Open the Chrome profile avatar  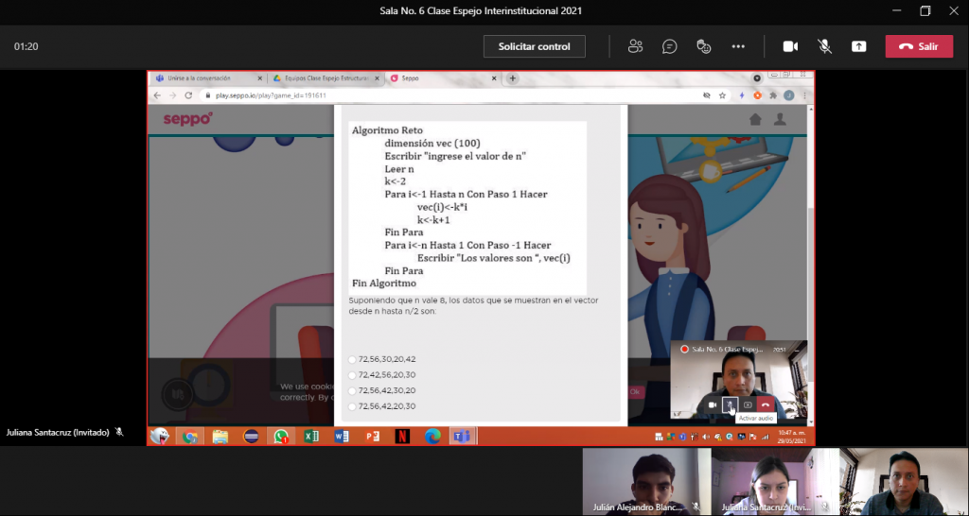(789, 95)
